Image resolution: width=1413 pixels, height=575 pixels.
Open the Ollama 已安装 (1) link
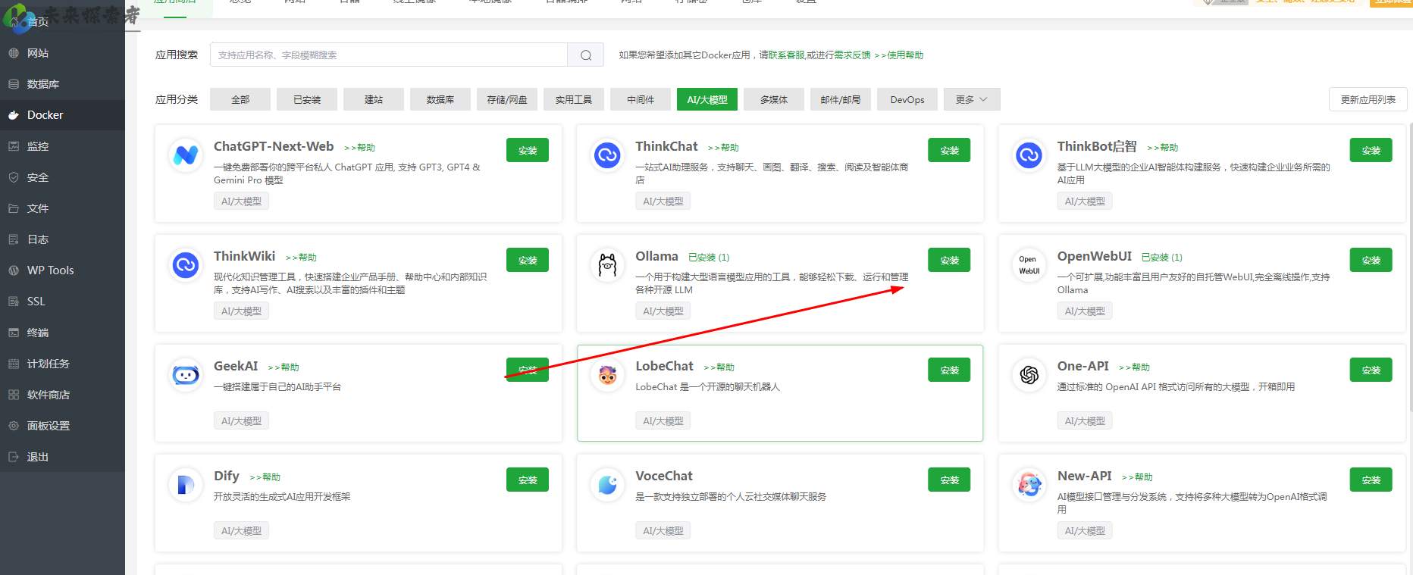click(708, 258)
